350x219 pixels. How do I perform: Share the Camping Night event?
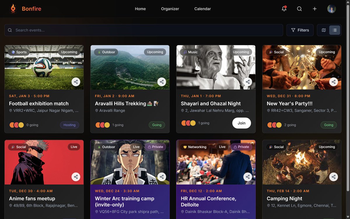(334, 177)
